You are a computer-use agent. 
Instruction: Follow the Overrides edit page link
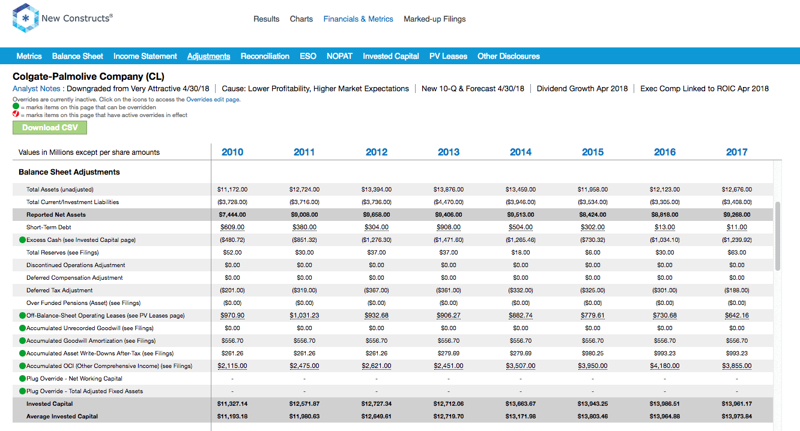pos(213,100)
